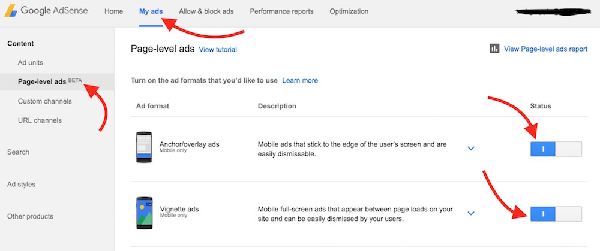This screenshot has height=251, width=600.
Task: Click the Vignette ads phone icon
Action: [x=143, y=213]
